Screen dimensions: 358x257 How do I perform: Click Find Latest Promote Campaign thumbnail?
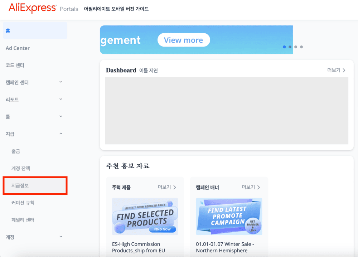click(x=229, y=216)
